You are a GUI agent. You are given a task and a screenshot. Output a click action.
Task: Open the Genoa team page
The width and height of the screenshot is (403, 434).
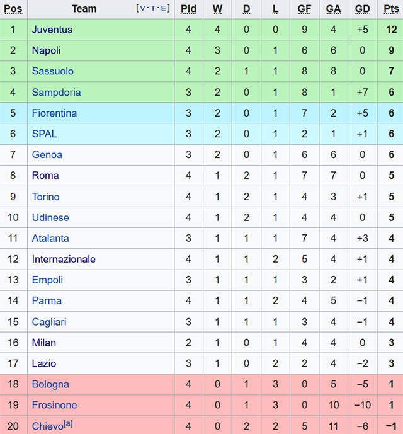[x=47, y=154]
